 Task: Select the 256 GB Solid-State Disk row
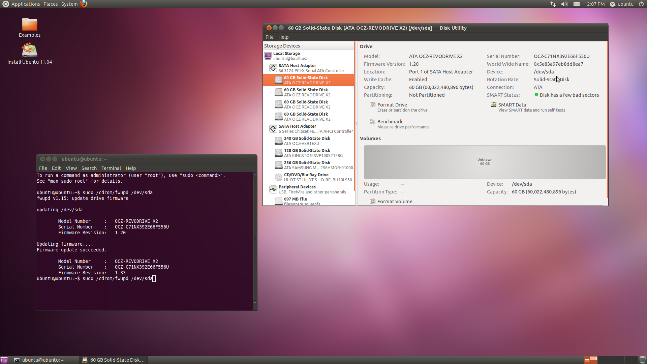[309, 165]
